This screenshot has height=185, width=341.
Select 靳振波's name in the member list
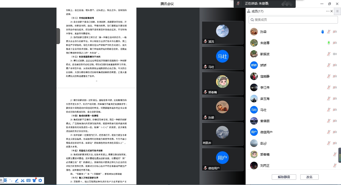[x=265, y=54]
